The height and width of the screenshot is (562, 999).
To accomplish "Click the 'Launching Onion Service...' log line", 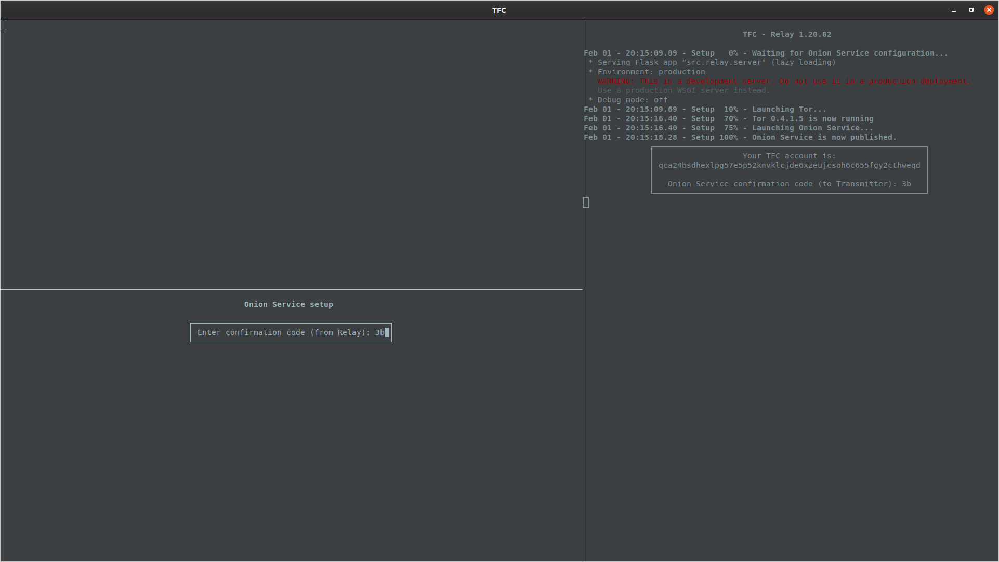I will [728, 128].
